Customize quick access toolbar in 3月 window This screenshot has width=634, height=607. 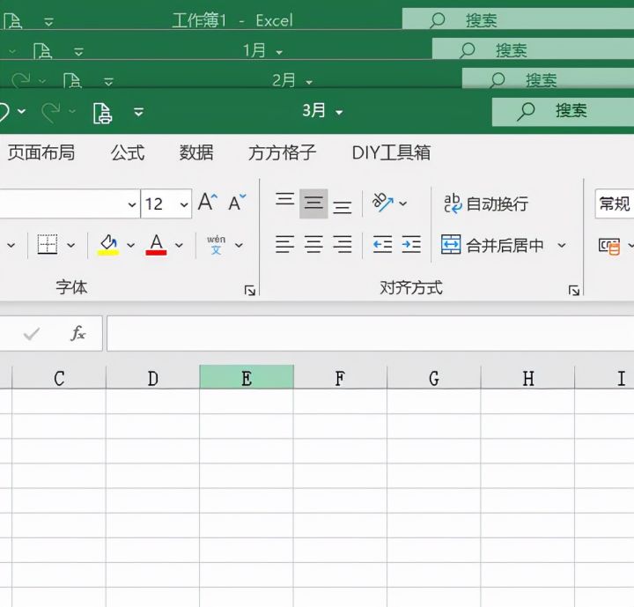(x=139, y=112)
